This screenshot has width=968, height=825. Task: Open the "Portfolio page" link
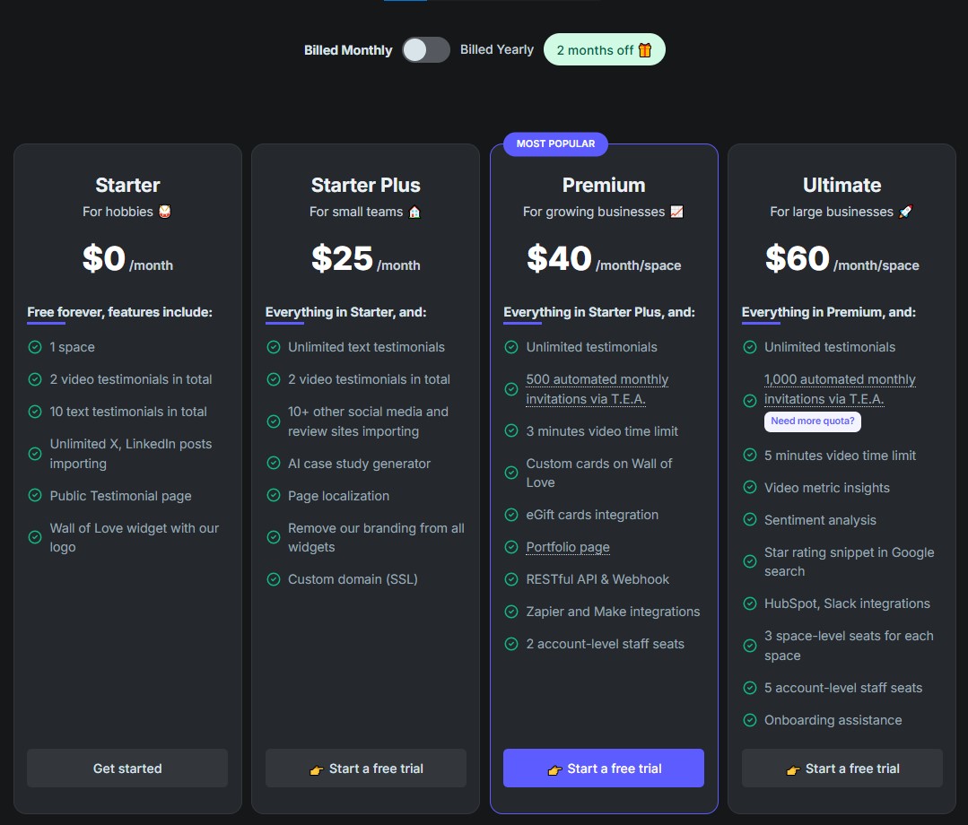pyautogui.click(x=568, y=547)
